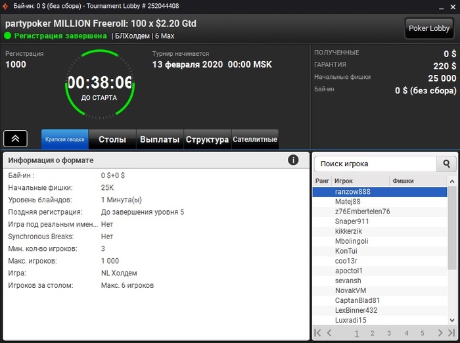Screen dimensions: 460x343
Task: Minimize the Tournament Lobby window
Action: click(x=441, y=7)
